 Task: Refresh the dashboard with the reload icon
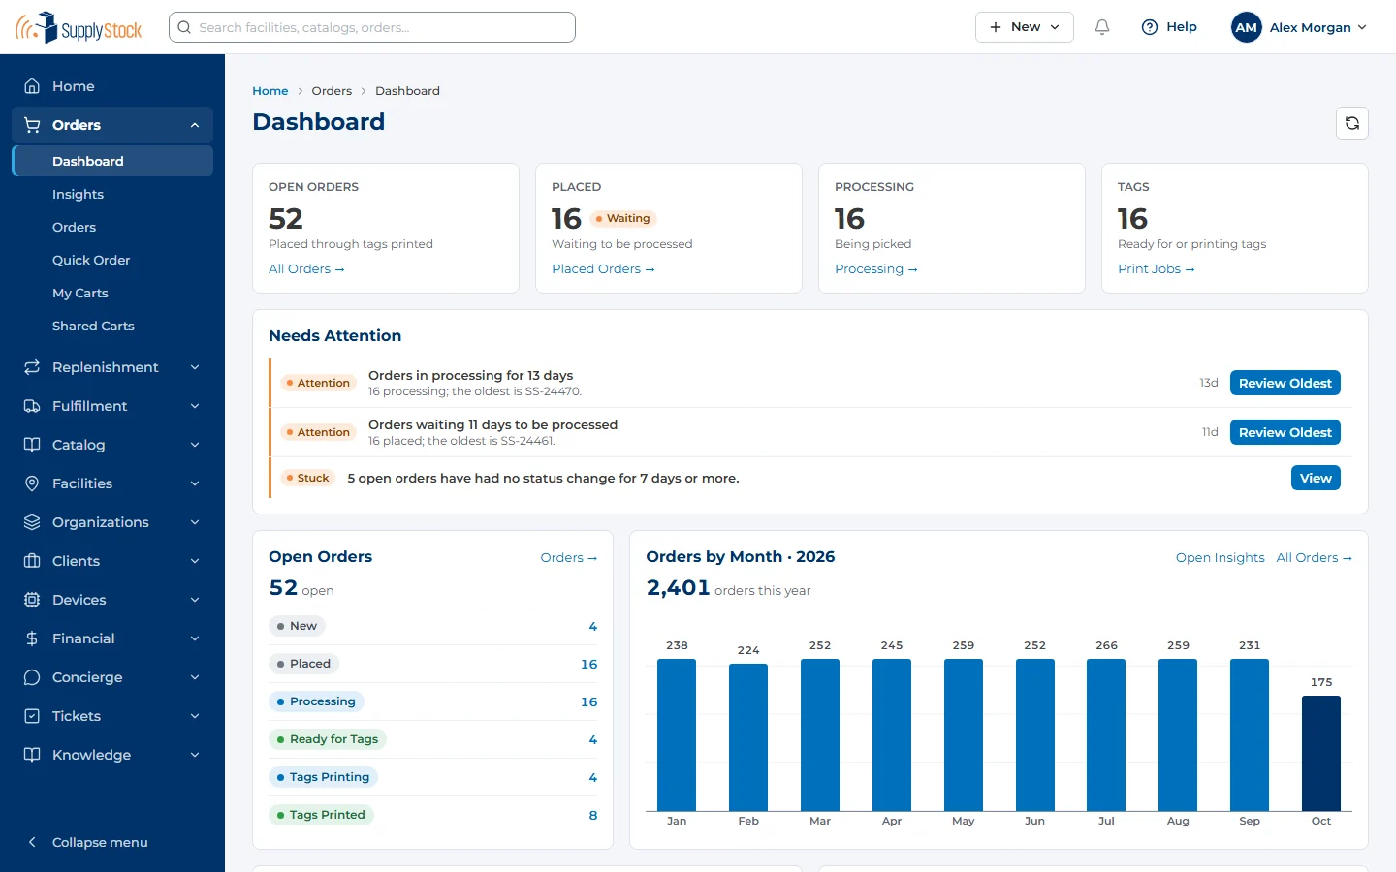(x=1352, y=123)
